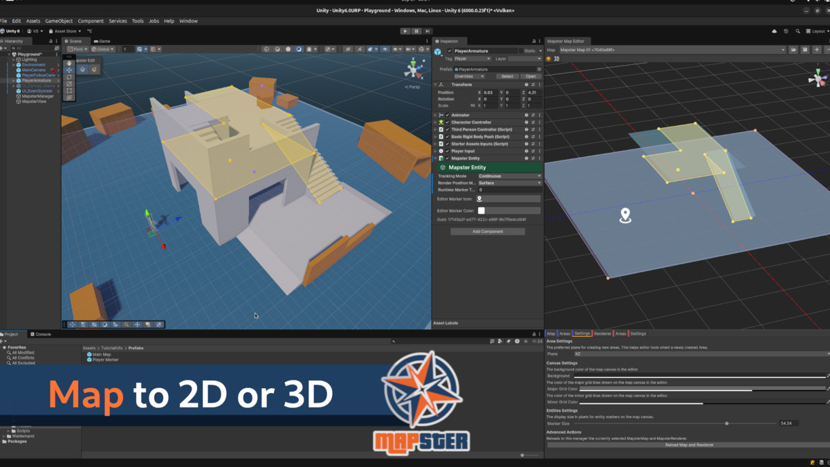Image resolution: width=830 pixels, height=467 pixels.
Task: Select the Scale tool in Scene overlay
Action: (69, 84)
